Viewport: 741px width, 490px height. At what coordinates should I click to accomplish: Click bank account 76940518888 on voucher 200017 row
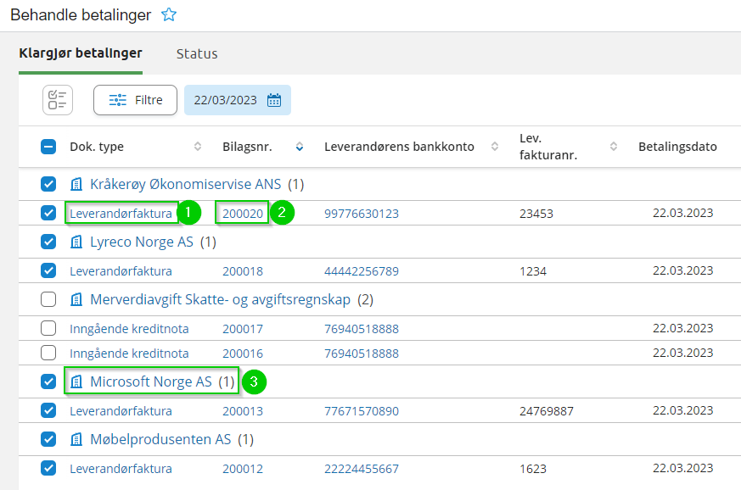pos(362,329)
